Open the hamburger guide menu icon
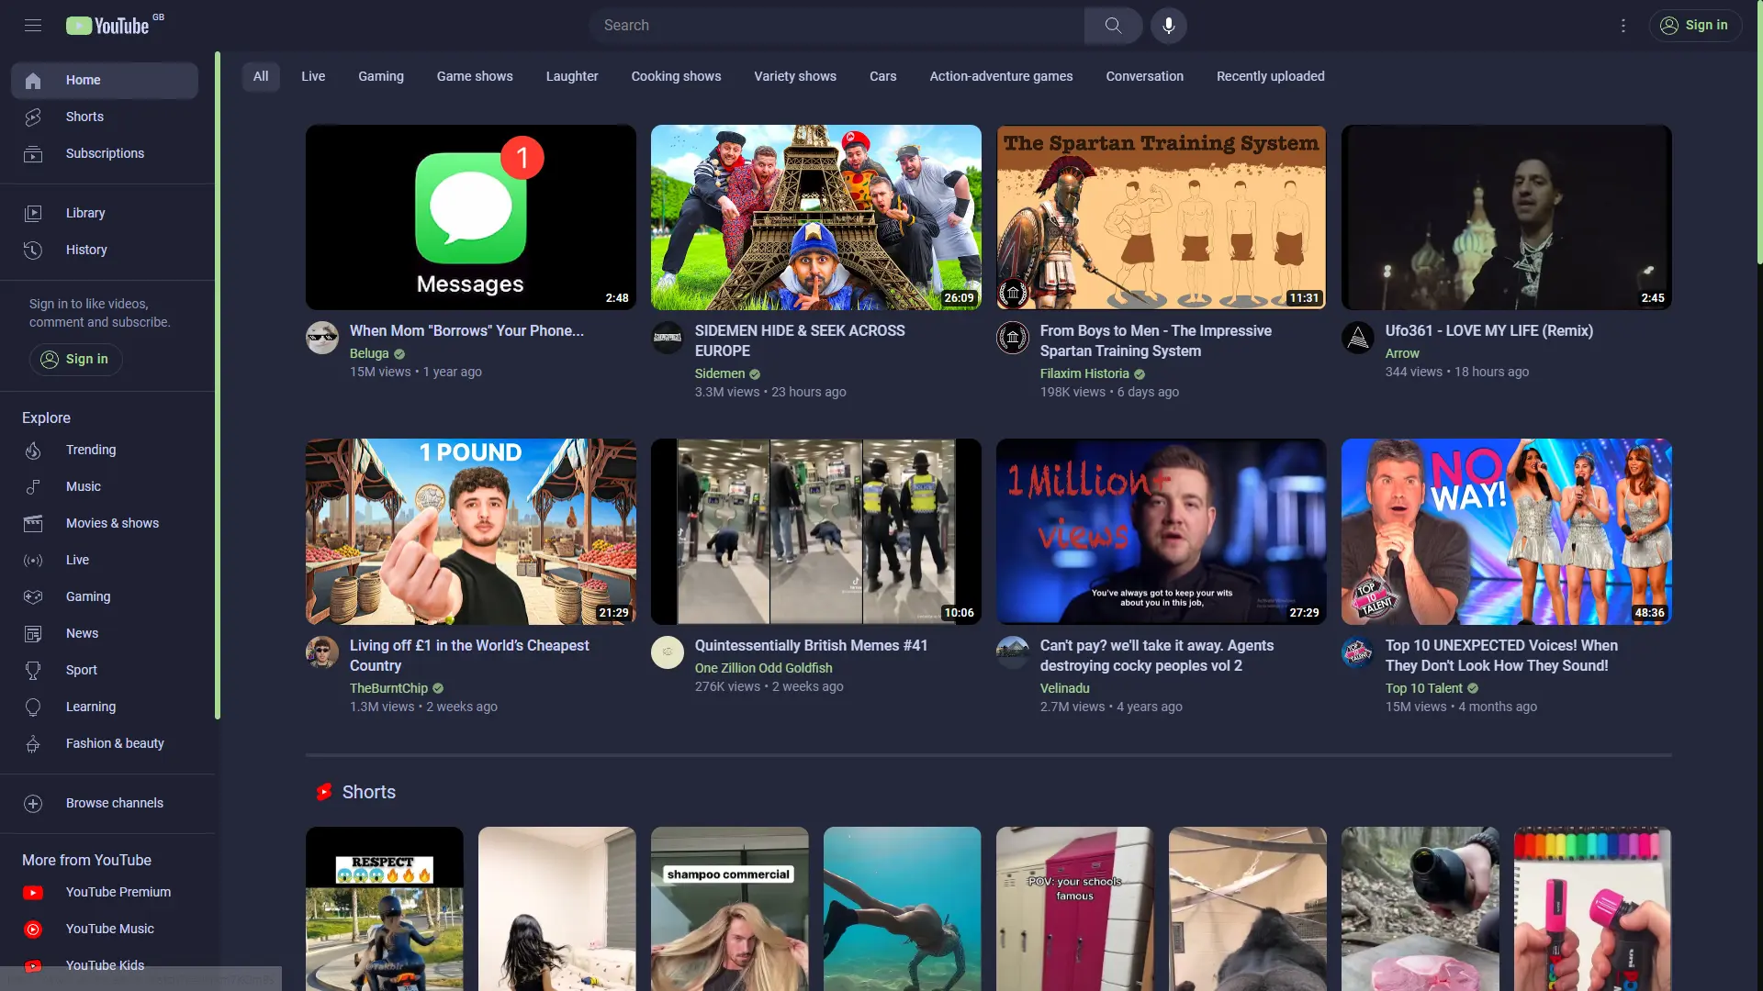The width and height of the screenshot is (1763, 991). point(33,26)
